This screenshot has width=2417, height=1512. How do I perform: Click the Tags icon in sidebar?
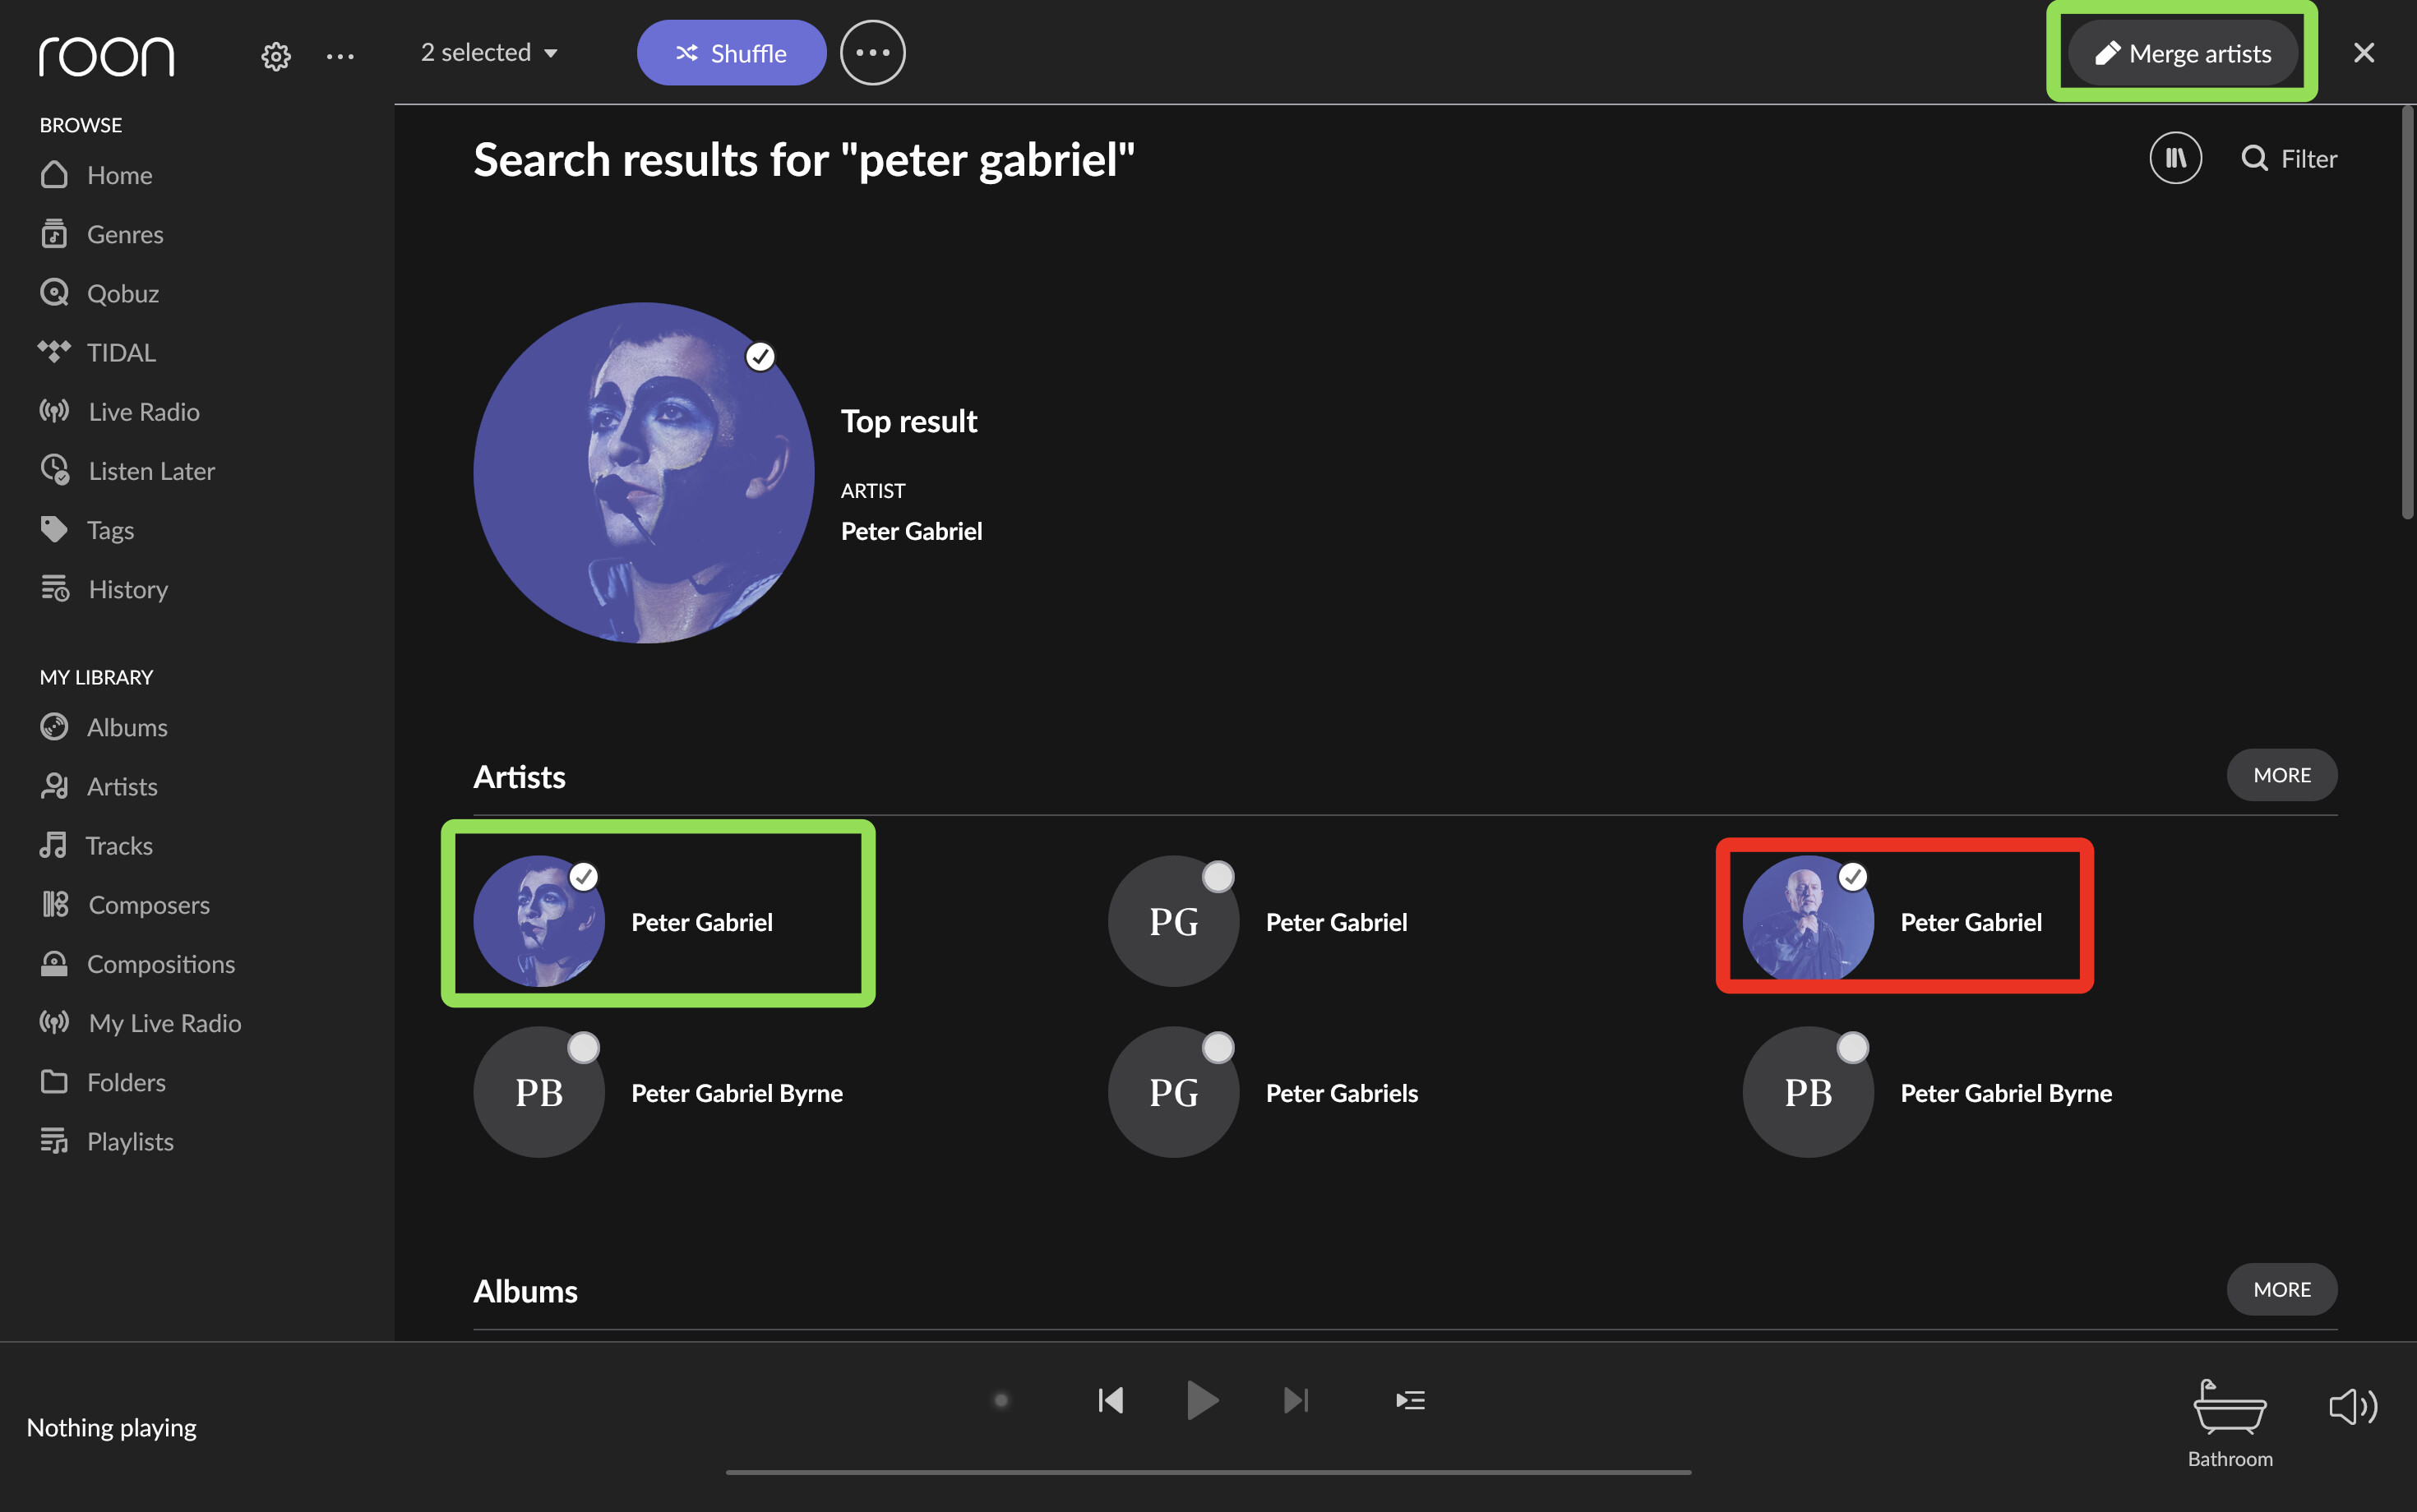pos(54,529)
